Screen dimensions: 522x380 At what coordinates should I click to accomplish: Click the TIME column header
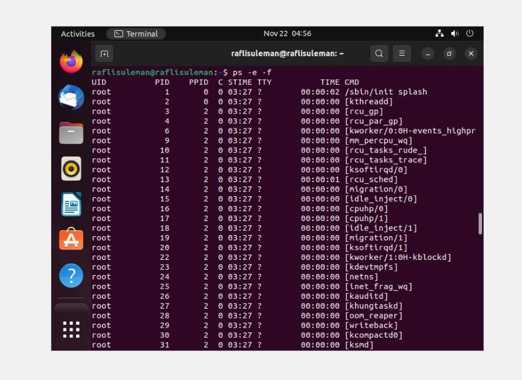click(330, 82)
